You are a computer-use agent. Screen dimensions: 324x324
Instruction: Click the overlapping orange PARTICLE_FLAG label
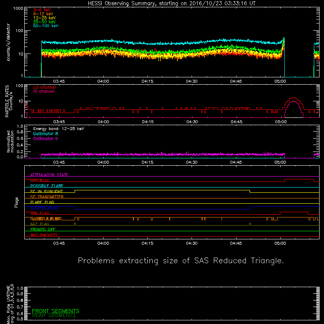[46, 219]
